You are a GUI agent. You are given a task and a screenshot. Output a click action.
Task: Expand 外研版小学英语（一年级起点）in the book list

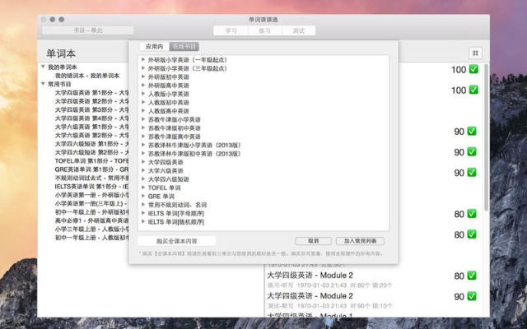143,60
